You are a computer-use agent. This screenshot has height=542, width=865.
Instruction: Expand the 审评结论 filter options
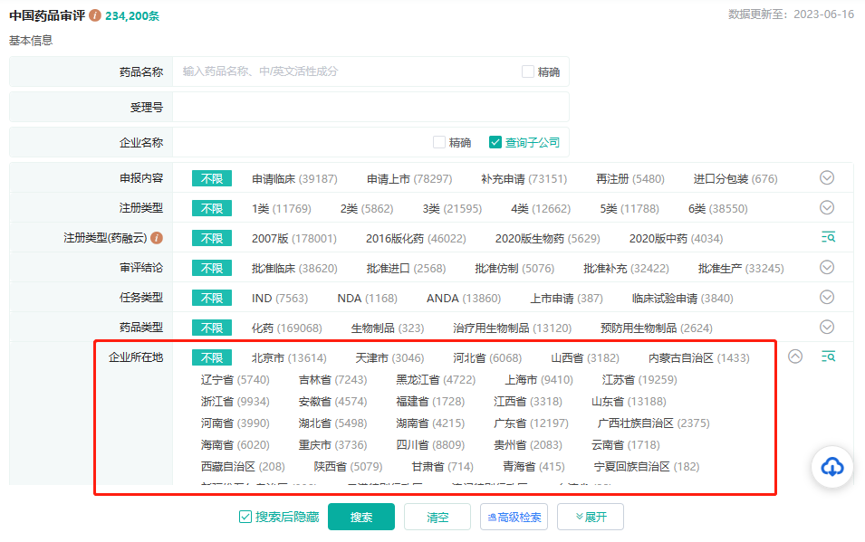tap(827, 268)
